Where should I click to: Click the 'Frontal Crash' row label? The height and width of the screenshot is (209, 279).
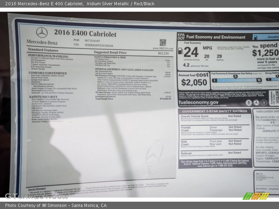pos(186,129)
